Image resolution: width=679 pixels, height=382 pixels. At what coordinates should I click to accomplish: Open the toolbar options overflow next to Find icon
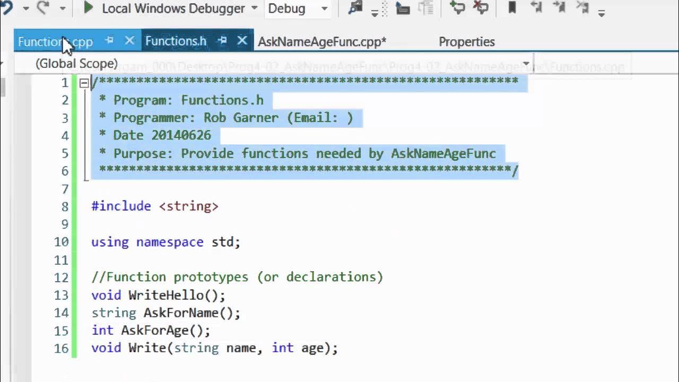(375, 13)
